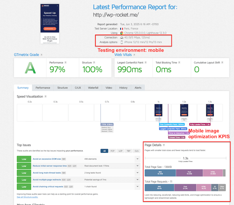Click the Chrome browser icon
Screen dimensions: 234x205
(x=122, y=33)
